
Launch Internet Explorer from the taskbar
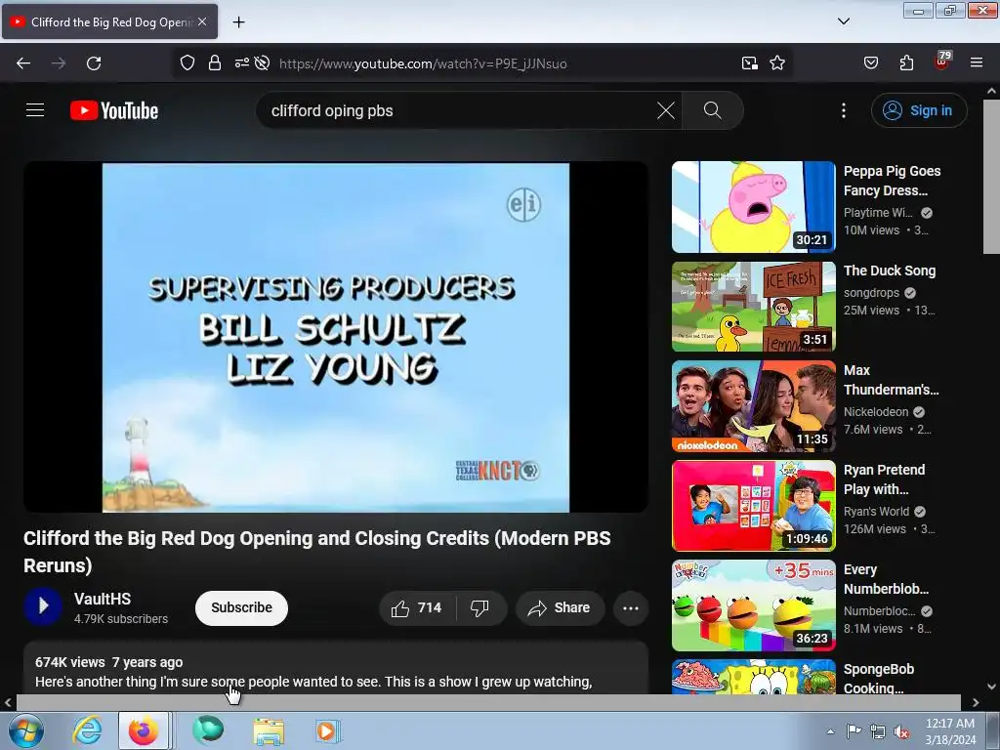pyautogui.click(x=87, y=730)
